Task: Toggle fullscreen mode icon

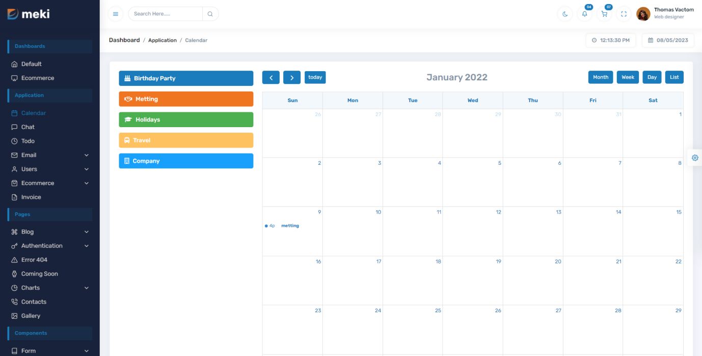Action: point(624,14)
